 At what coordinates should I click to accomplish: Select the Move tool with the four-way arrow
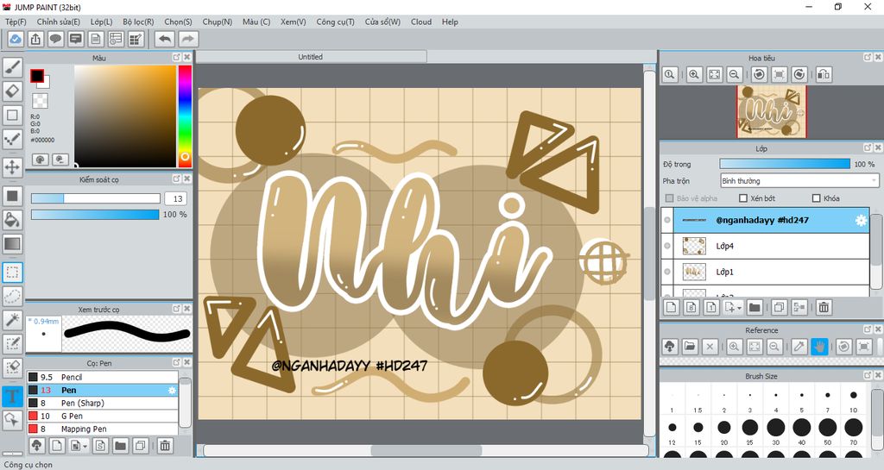12,167
